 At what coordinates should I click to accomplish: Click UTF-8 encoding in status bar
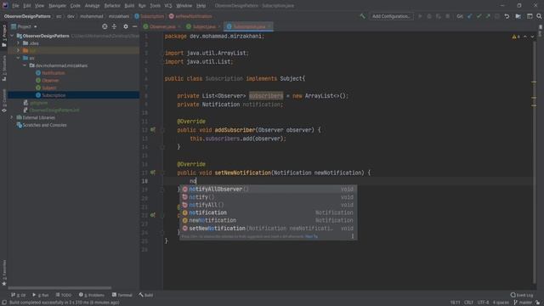point(483,303)
